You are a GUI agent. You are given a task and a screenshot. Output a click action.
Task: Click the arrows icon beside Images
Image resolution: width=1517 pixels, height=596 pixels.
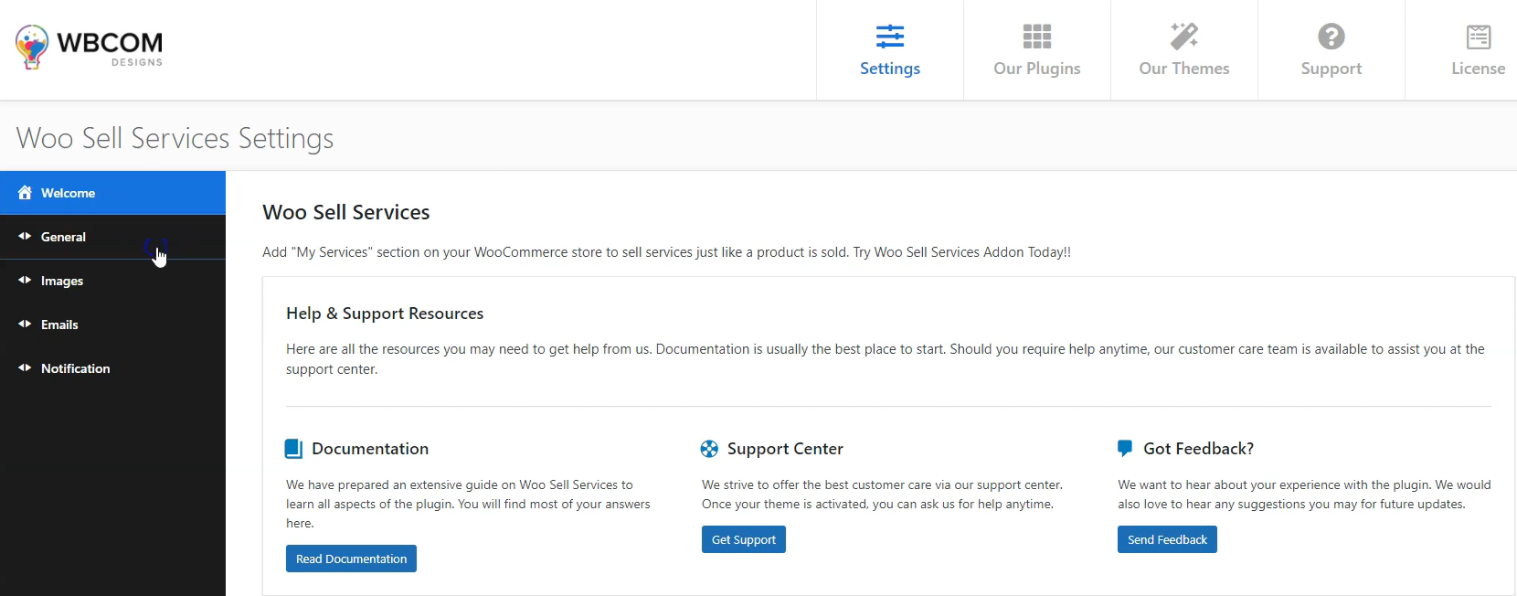[x=25, y=280]
